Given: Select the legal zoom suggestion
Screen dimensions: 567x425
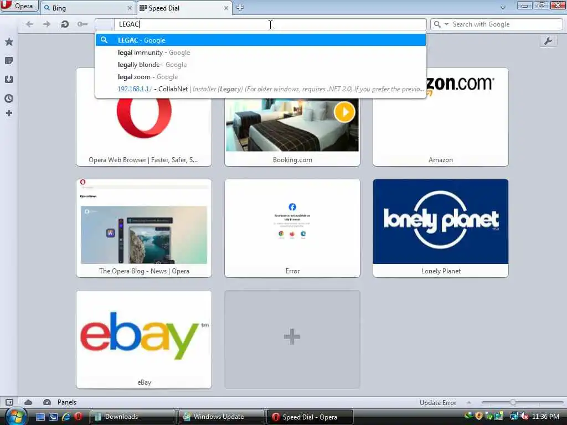Looking at the screenshot, I should [260, 77].
